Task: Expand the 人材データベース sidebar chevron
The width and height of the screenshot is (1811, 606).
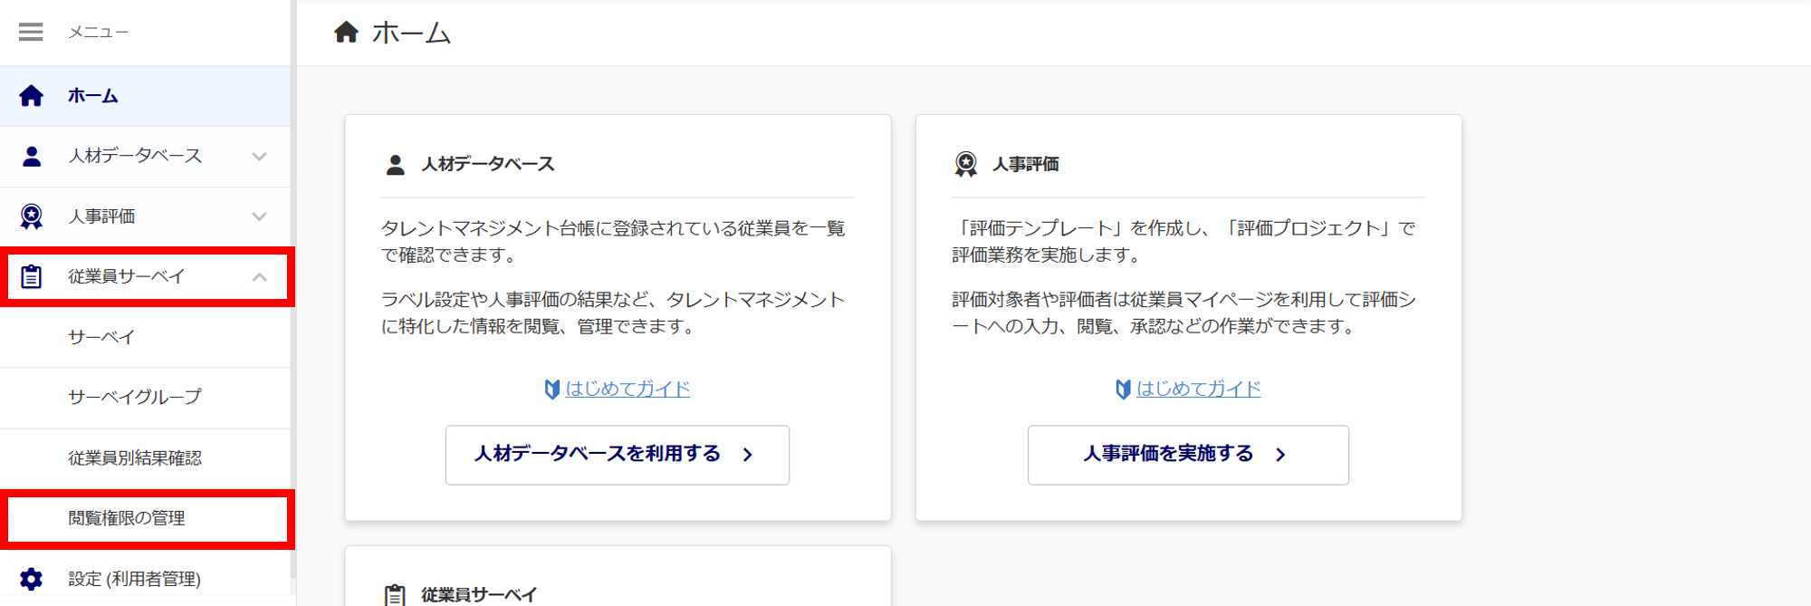Action: (x=260, y=157)
